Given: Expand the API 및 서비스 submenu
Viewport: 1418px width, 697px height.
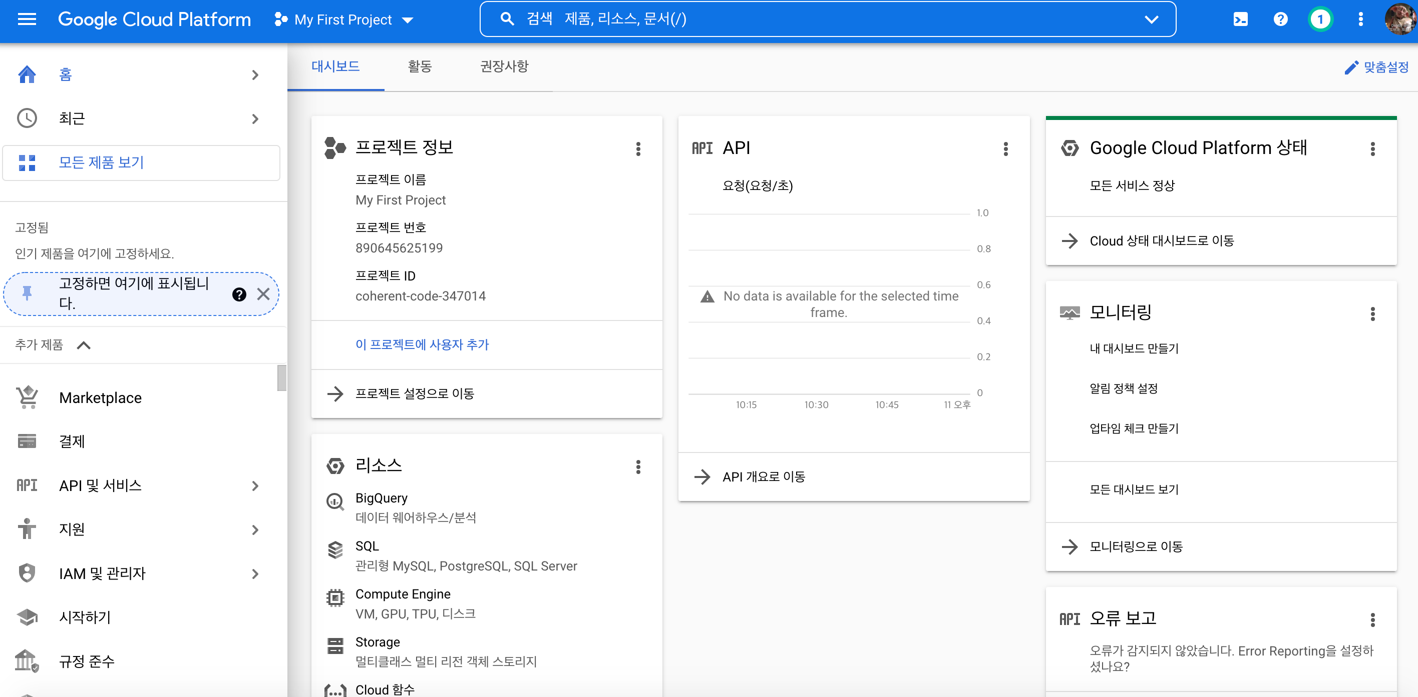Looking at the screenshot, I should (x=254, y=486).
